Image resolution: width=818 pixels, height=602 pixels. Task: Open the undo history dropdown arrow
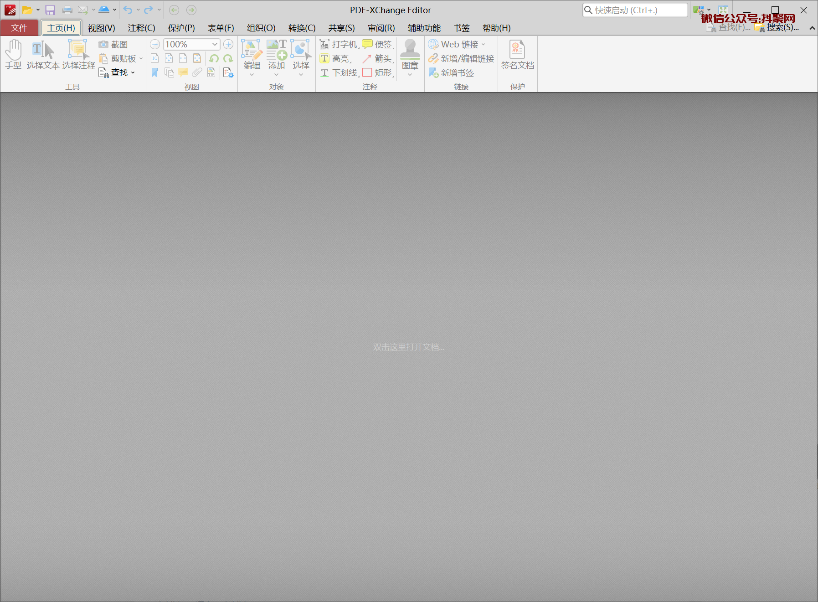tap(138, 10)
